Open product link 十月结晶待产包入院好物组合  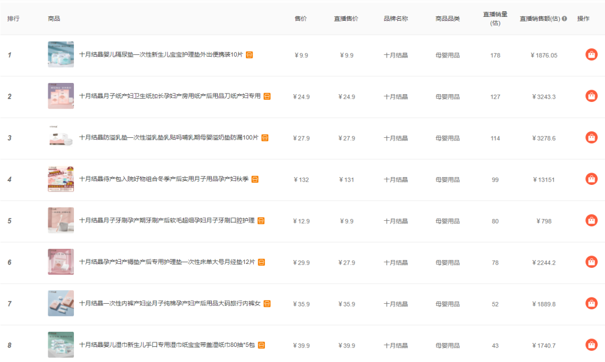click(164, 179)
